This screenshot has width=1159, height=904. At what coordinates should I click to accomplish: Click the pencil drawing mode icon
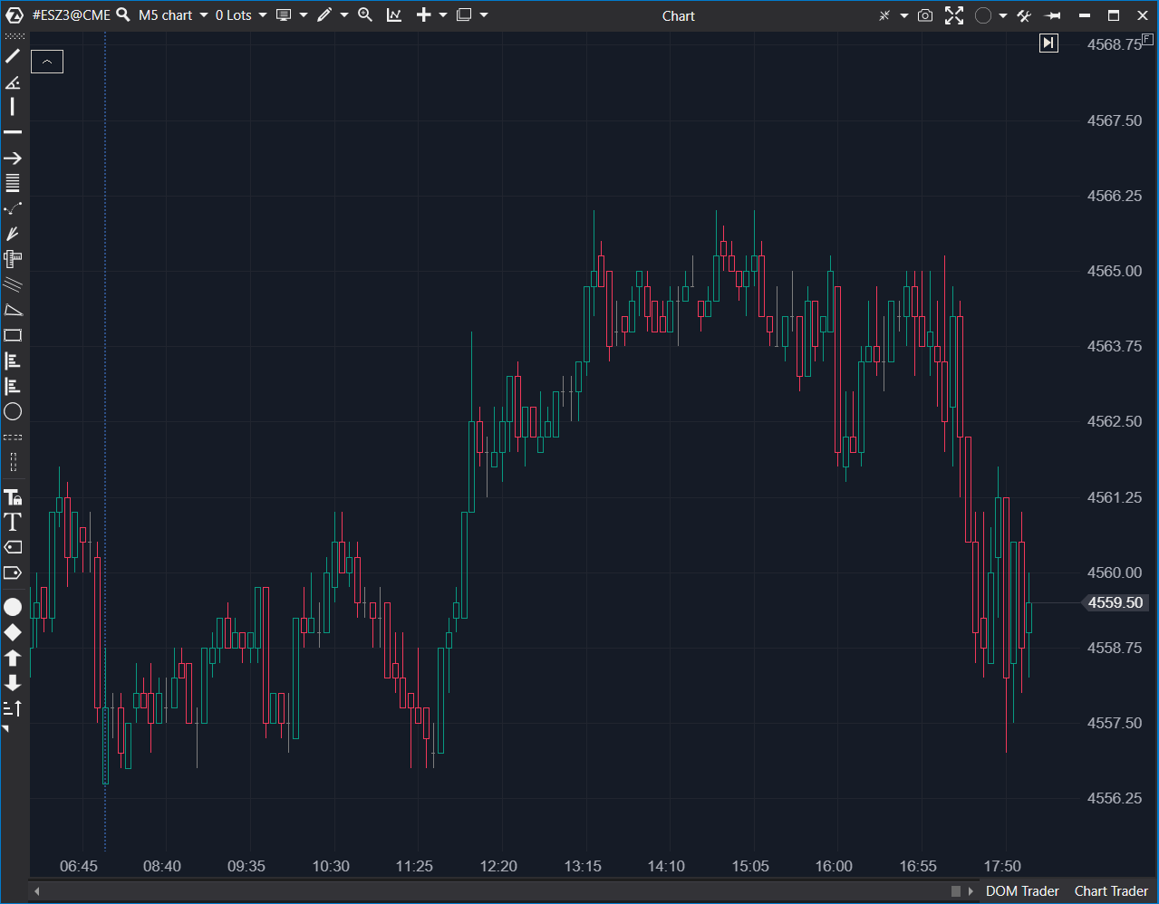pos(324,15)
